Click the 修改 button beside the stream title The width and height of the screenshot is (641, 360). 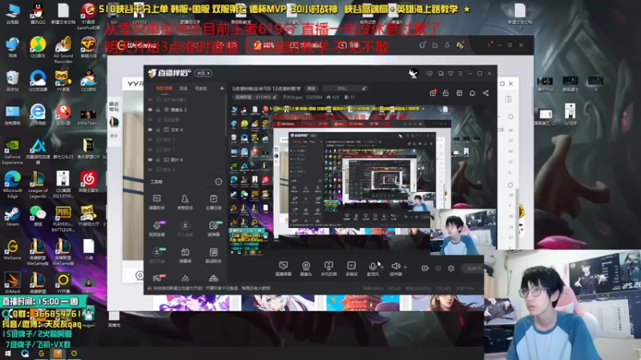(x=312, y=89)
